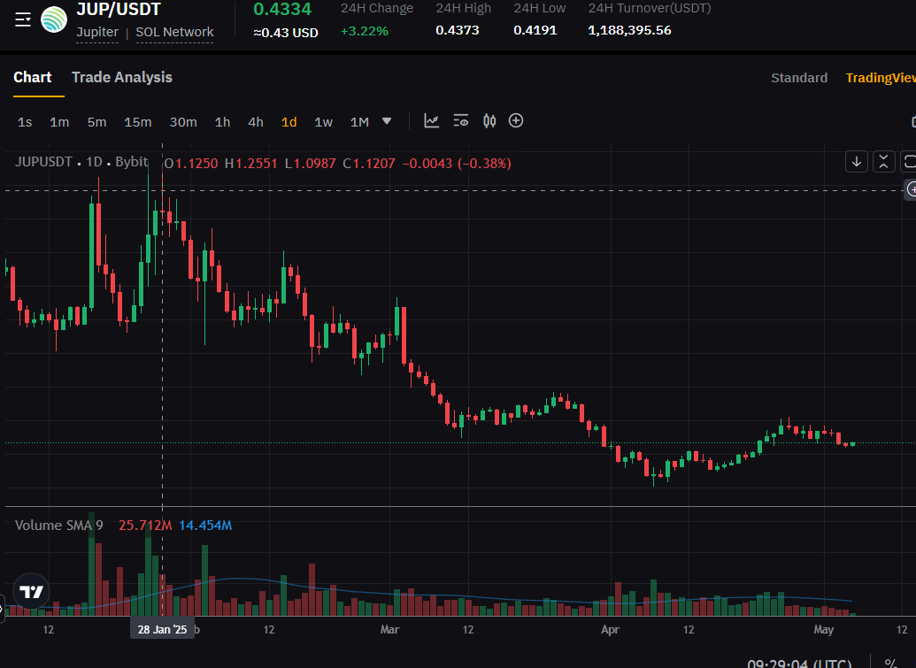This screenshot has width=916, height=668.
Task: Switch to the Trade Analysis tab
Action: click(x=121, y=77)
